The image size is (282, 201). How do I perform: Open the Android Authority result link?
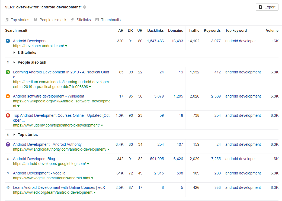coord(47,144)
